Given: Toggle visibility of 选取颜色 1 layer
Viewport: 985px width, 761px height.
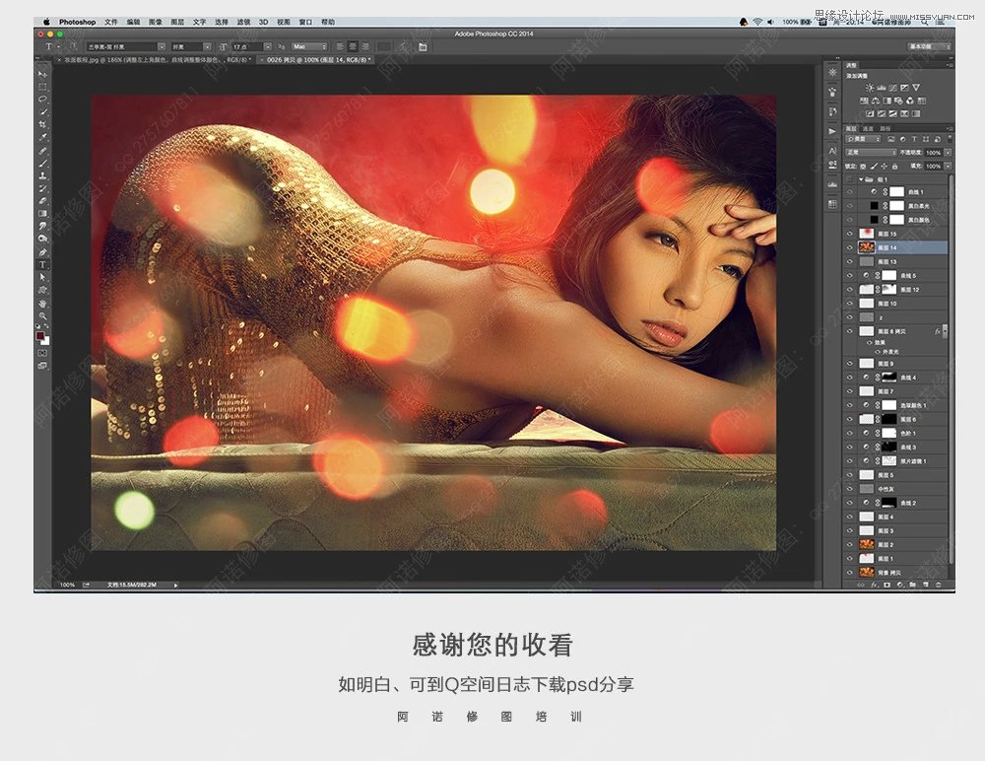Looking at the screenshot, I should coord(850,406).
